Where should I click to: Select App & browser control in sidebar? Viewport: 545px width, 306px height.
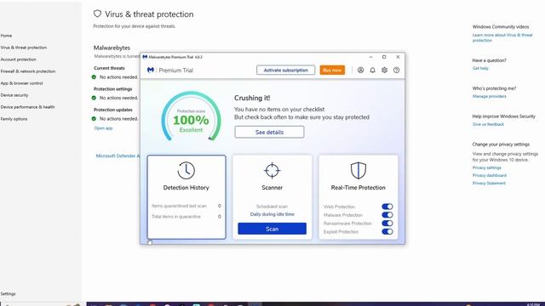click(x=21, y=83)
